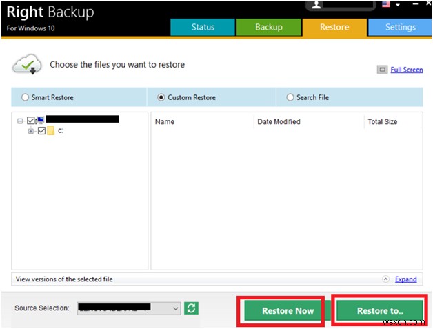This screenshot has height=329, width=433.
Task: Select the Search File radio option
Action: 290,97
